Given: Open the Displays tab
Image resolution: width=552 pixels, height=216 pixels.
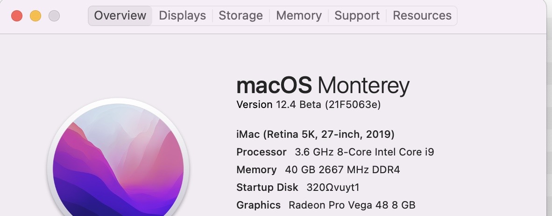Looking at the screenshot, I should [182, 16].
